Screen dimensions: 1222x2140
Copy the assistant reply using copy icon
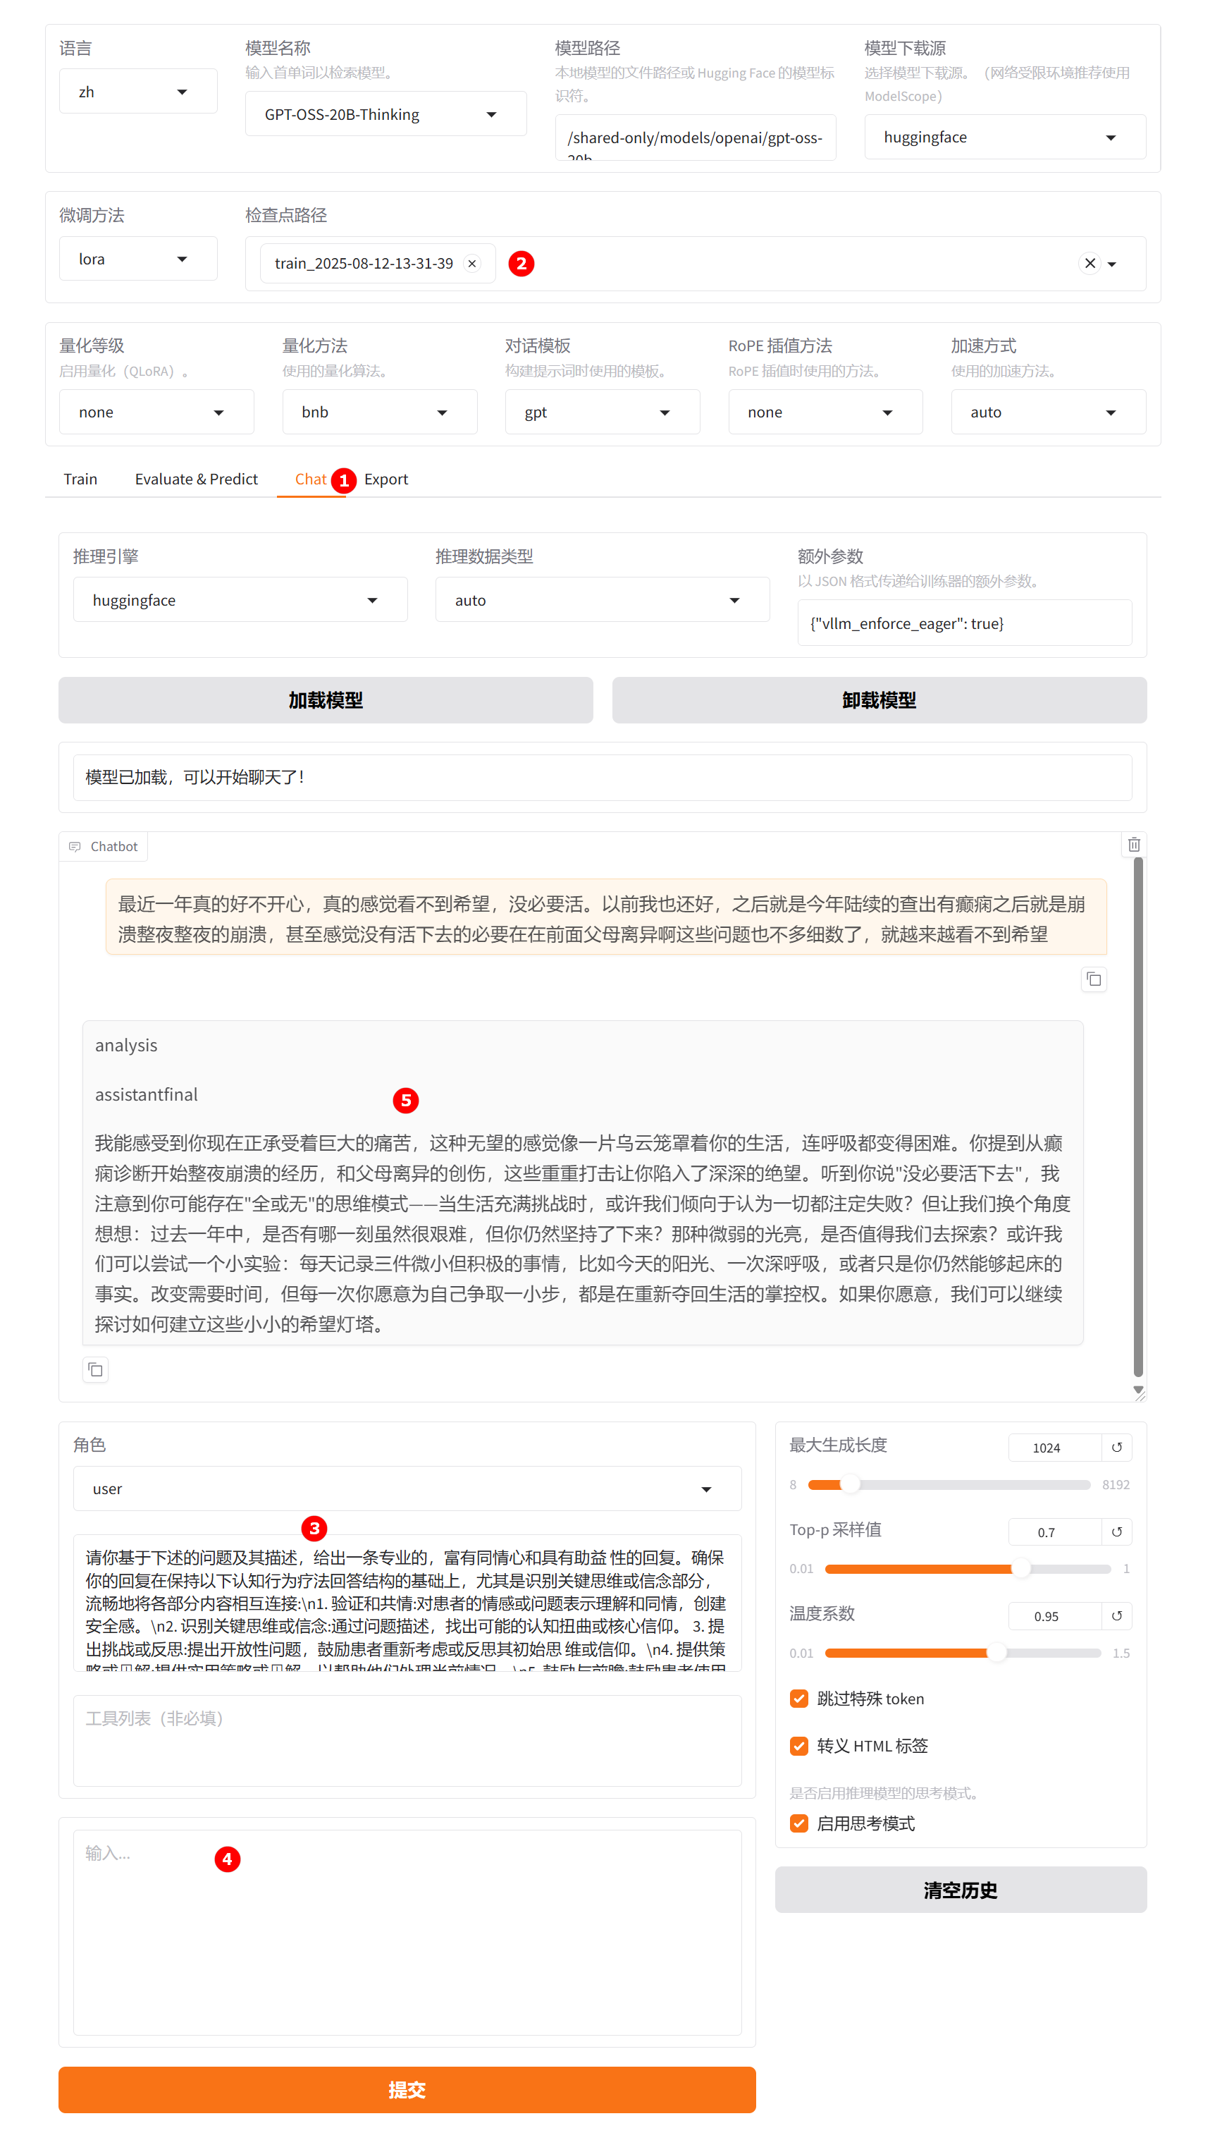(96, 1369)
